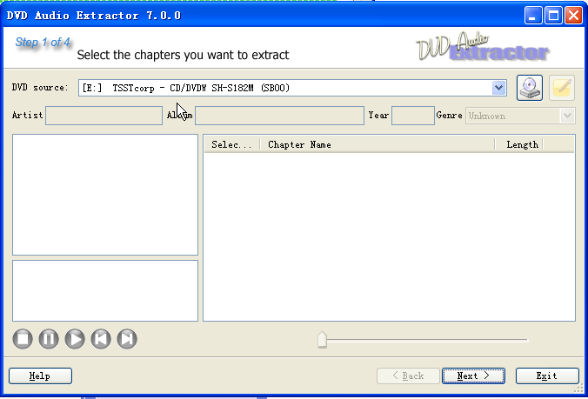Image resolution: width=588 pixels, height=399 pixels.
Task: Pause the audio preview
Action: coord(49,339)
